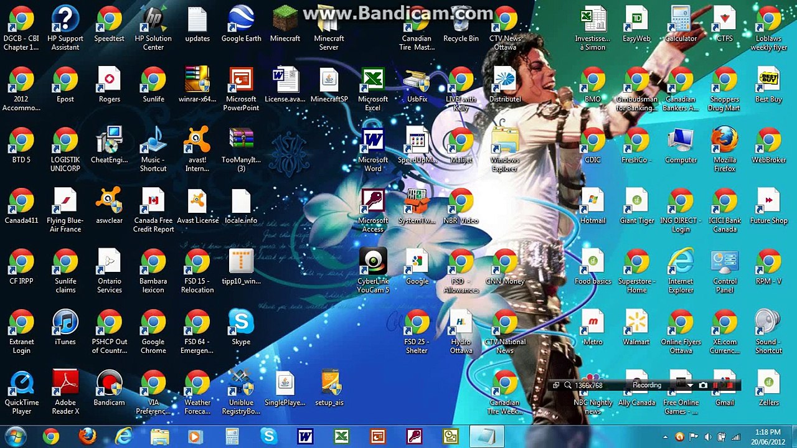797x448 pixels.
Task: Open the Hydro Ottawa shortcut
Action: coord(461,332)
